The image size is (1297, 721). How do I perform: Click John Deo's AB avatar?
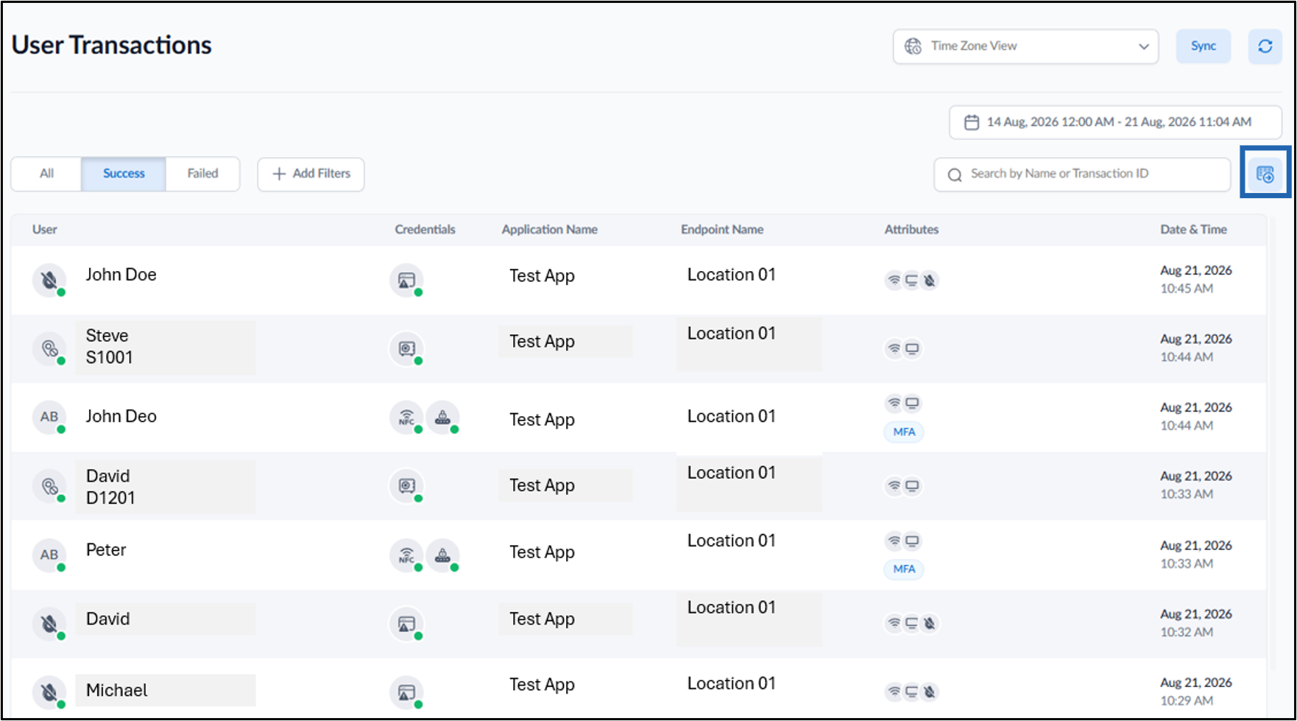[49, 417]
